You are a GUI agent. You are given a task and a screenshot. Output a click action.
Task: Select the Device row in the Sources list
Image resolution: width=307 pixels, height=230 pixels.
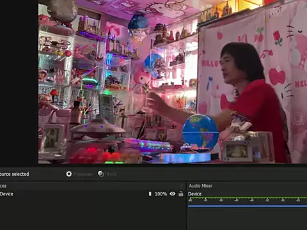[x=92, y=194]
